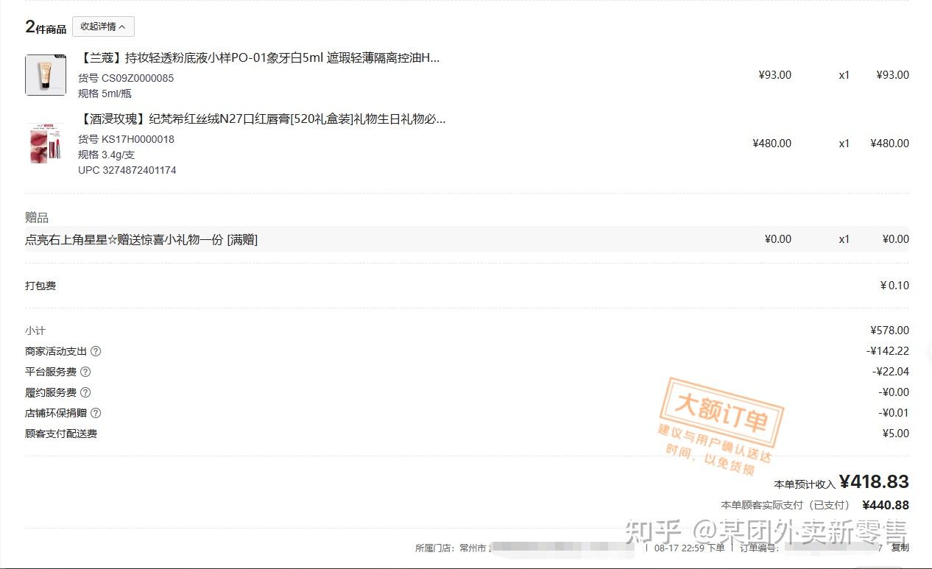The width and height of the screenshot is (932, 569).
Task: Collapse order details with 收起详情 button
Action: point(103,26)
